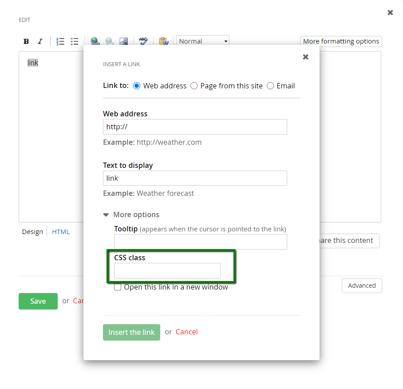The height and width of the screenshot is (389, 403).
Task: Open the image manager icon
Action: [124, 41]
